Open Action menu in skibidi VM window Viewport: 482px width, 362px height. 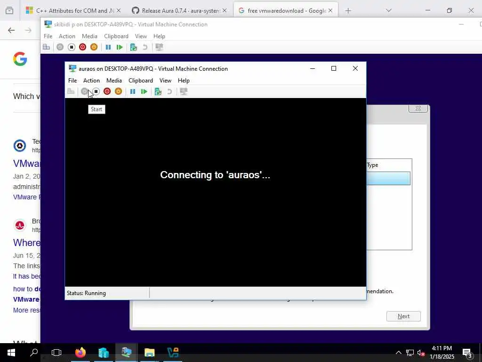point(67,36)
